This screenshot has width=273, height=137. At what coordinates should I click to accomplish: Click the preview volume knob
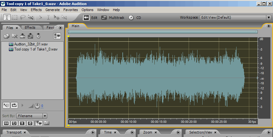point(37,105)
